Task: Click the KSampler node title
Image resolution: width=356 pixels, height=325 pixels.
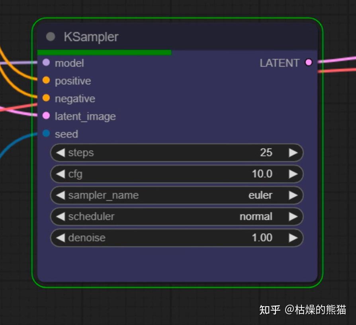Action: (x=91, y=37)
